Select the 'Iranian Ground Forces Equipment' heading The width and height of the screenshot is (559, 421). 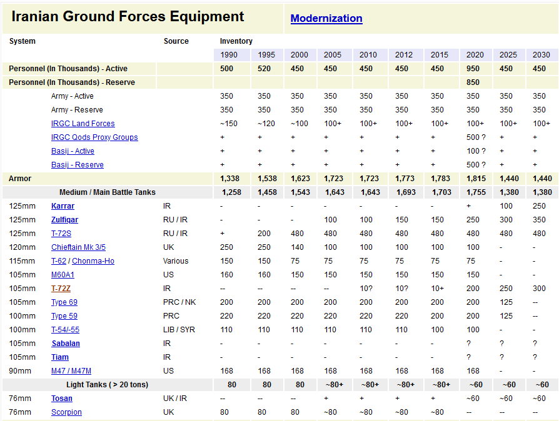128,16
